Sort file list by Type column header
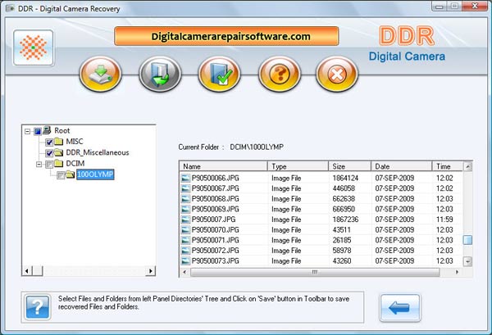 tap(298, 166)
